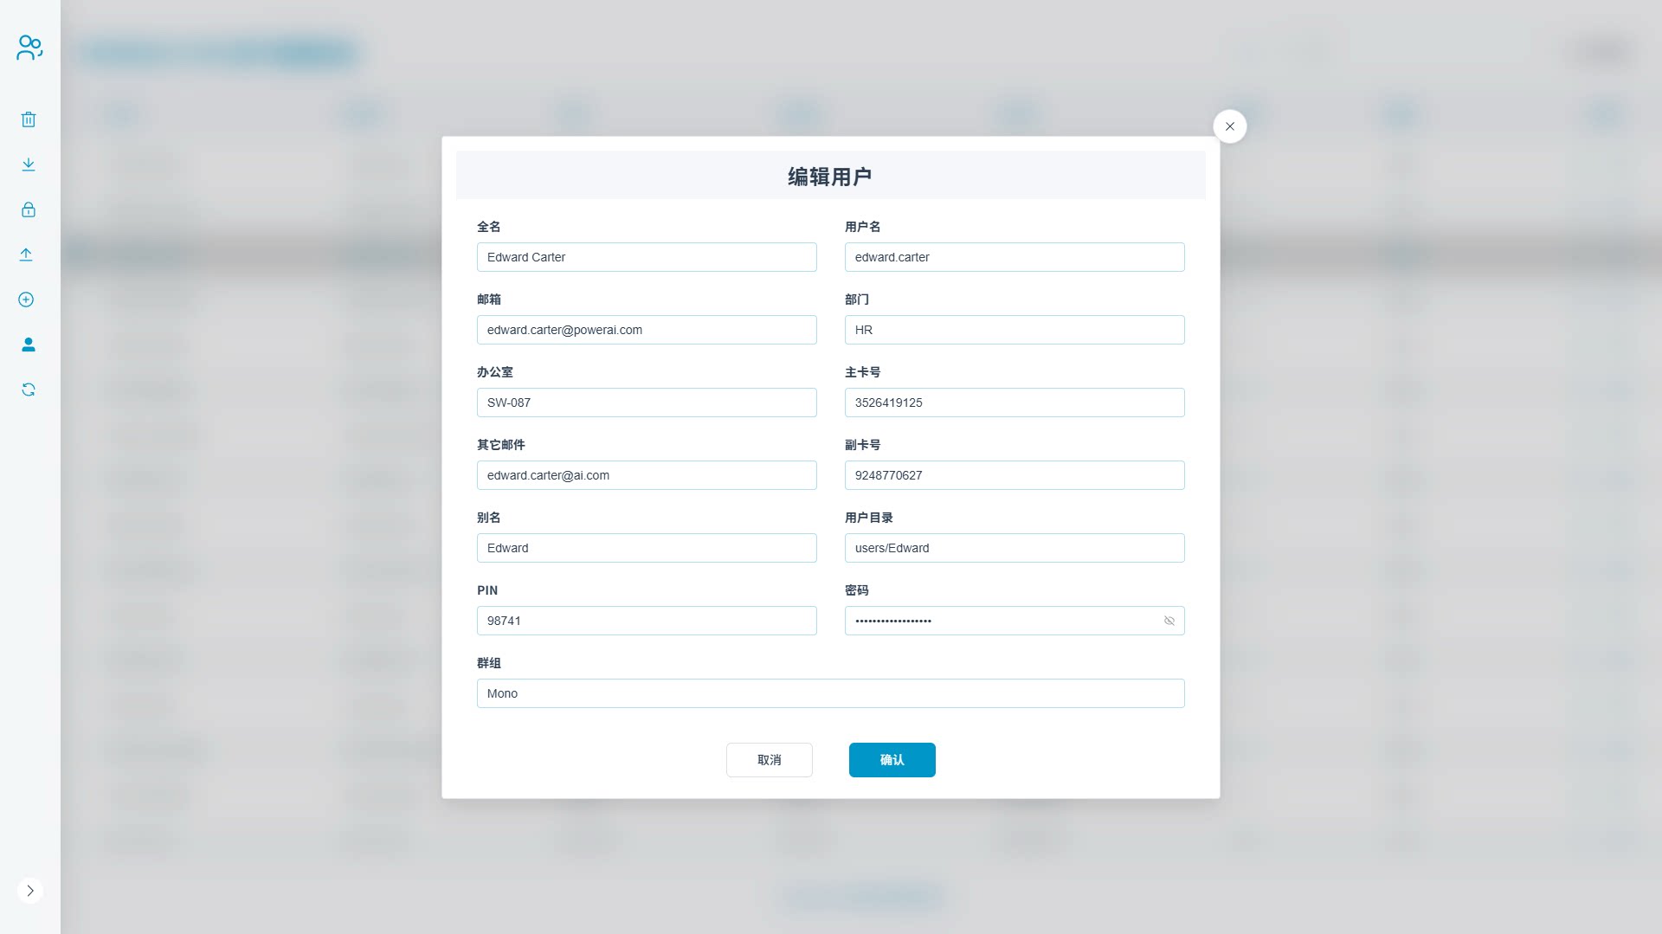The width and height of the screenshot is (1662, 934).
Task: Click the app logo at top left
Action: 29,47
